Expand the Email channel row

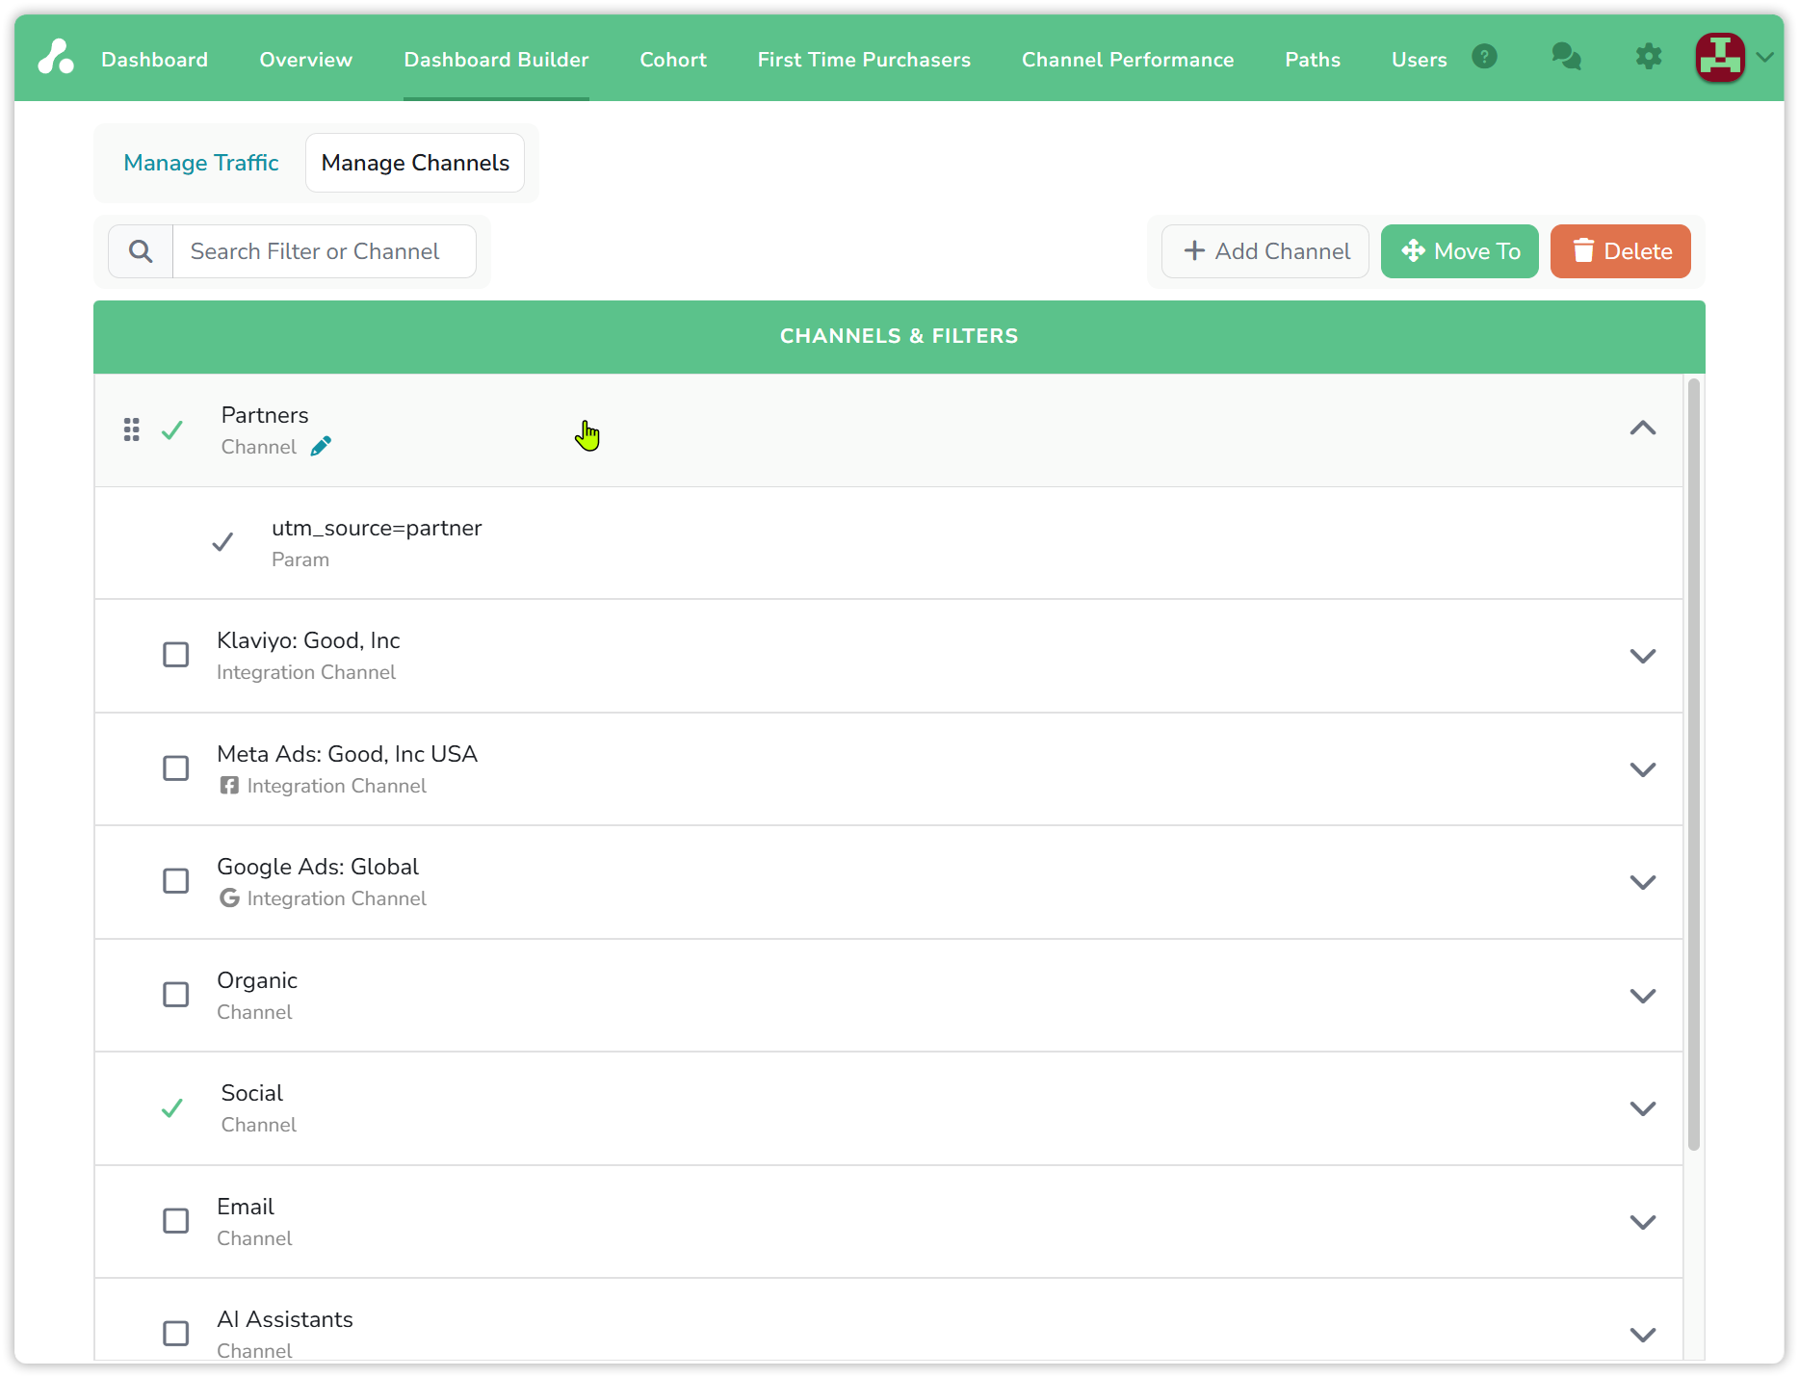pyautogui.click(x=1643, y=1222)
